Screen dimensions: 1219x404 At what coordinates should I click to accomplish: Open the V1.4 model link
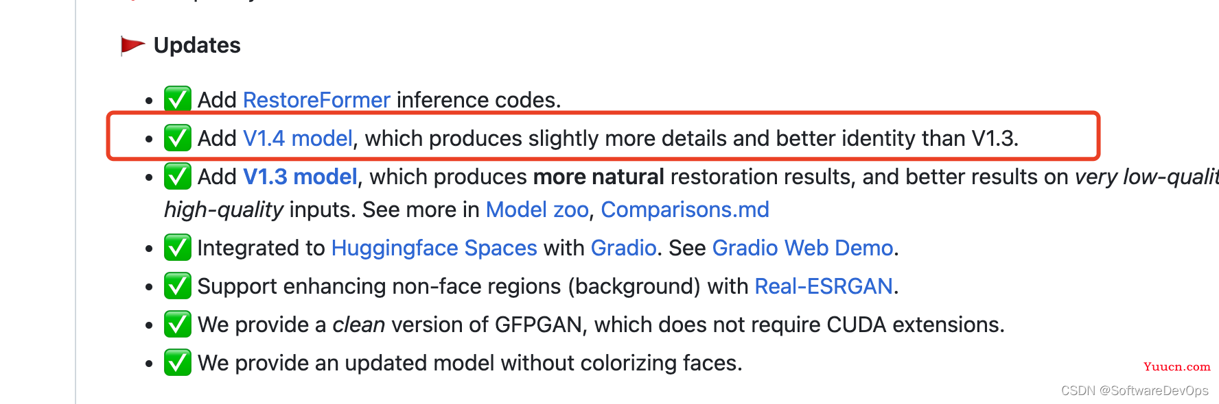pyautogui.click(x=298, y=138)
